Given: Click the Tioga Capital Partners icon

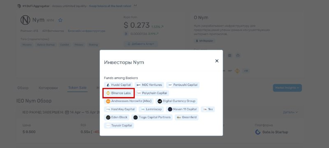Looking at the screenshot, I should tap(136, 118).
